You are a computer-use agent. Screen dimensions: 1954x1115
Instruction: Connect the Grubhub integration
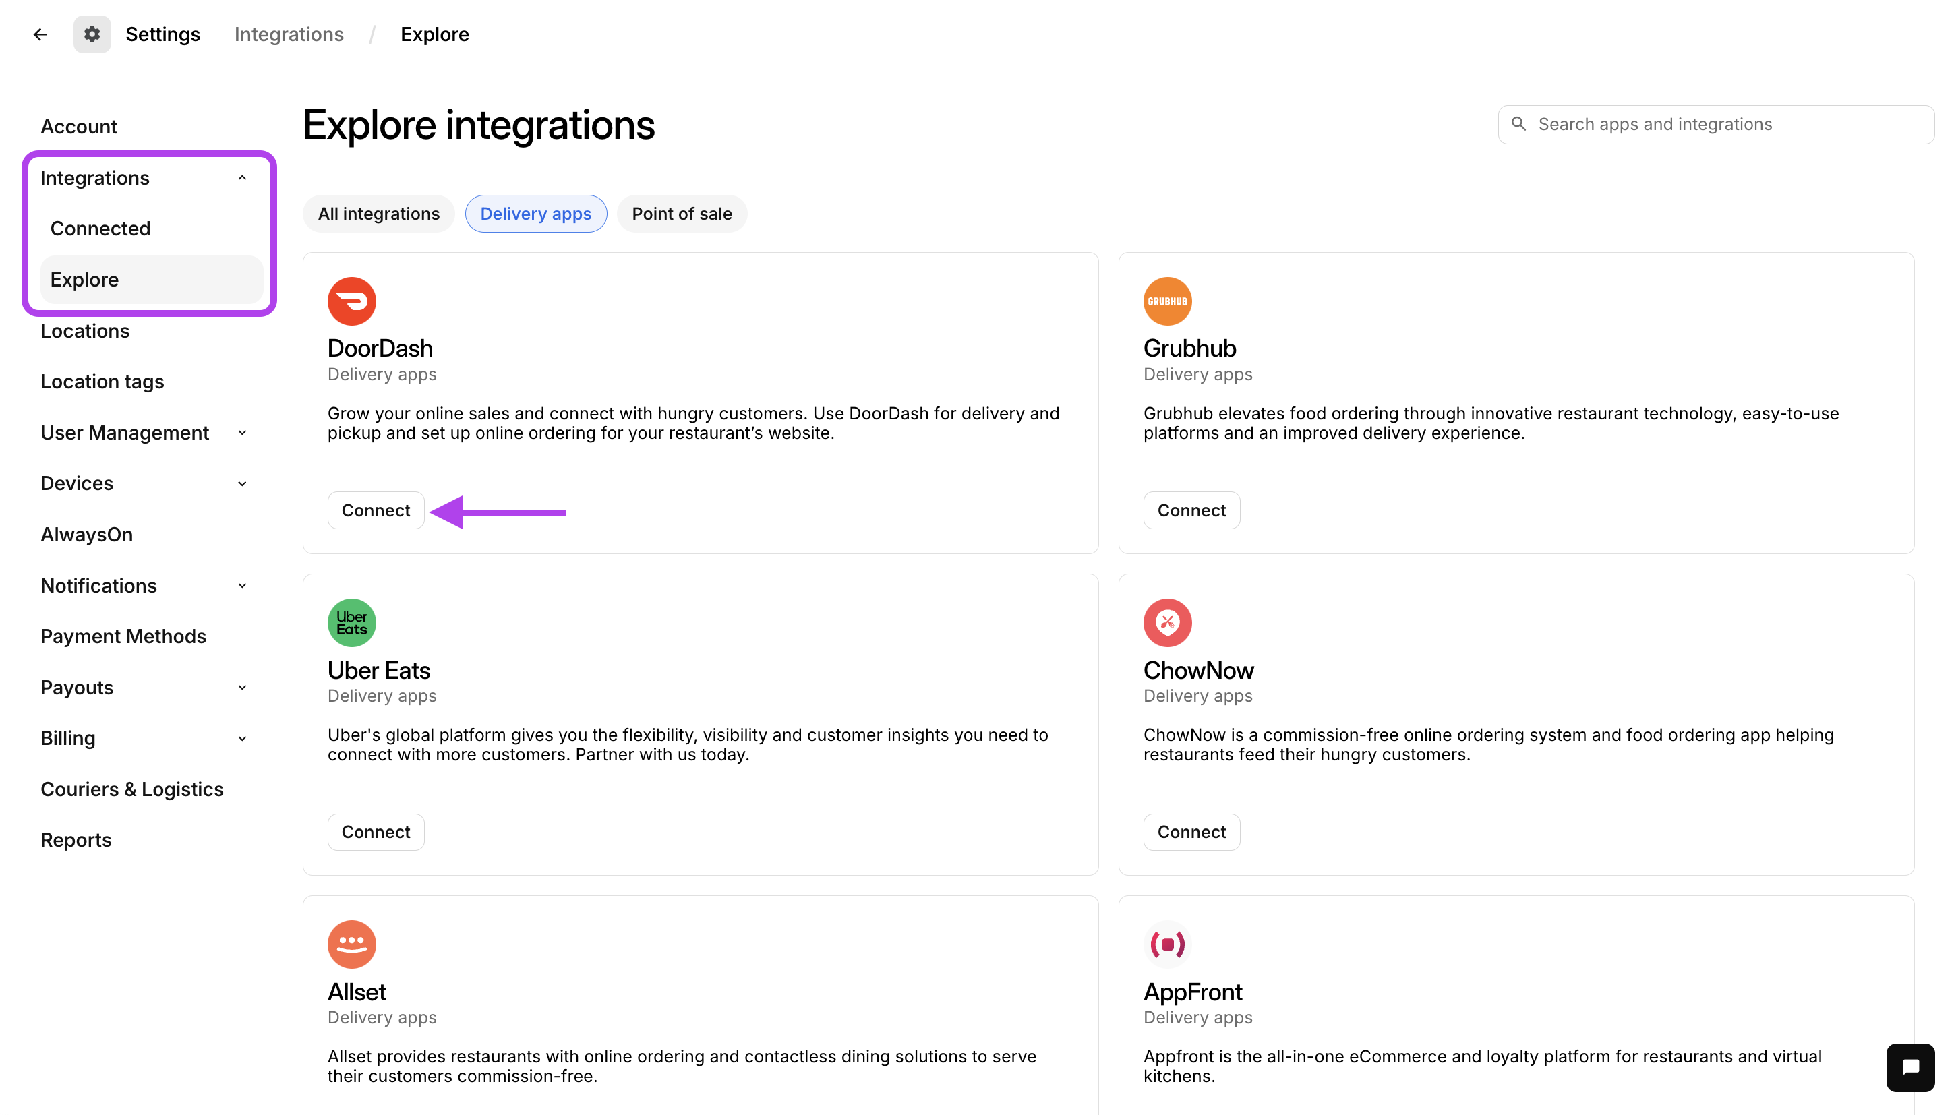[x=1191, y=510]
